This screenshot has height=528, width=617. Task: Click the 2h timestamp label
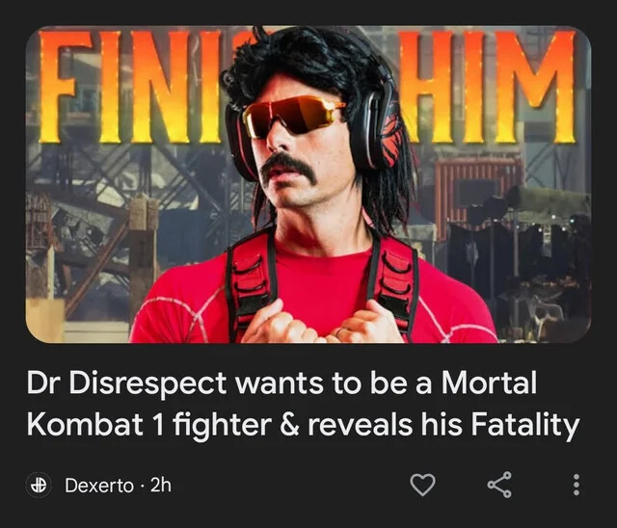click(x=161, y=486)
